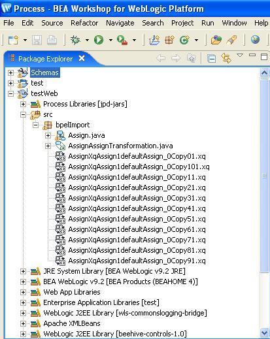Click the New Java Package icon
The height and width of the screenshot is (339, 270).
pyautogui.click(x=169, y=40)
